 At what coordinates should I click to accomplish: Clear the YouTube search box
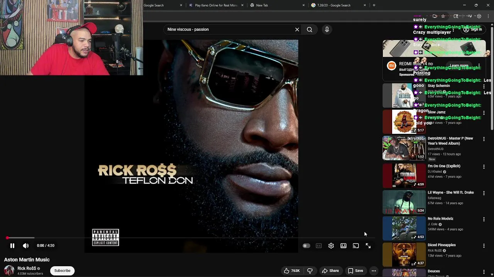tap(297, 29)
